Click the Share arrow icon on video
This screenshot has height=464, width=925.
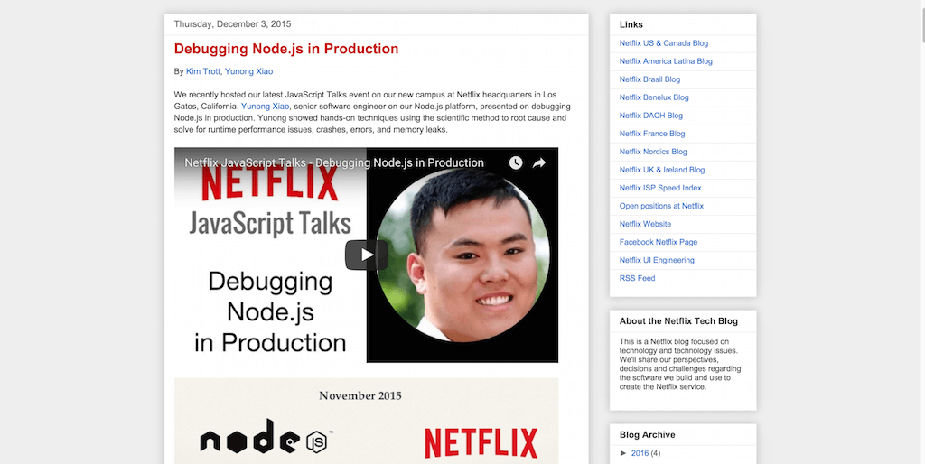tap(538, 162)
